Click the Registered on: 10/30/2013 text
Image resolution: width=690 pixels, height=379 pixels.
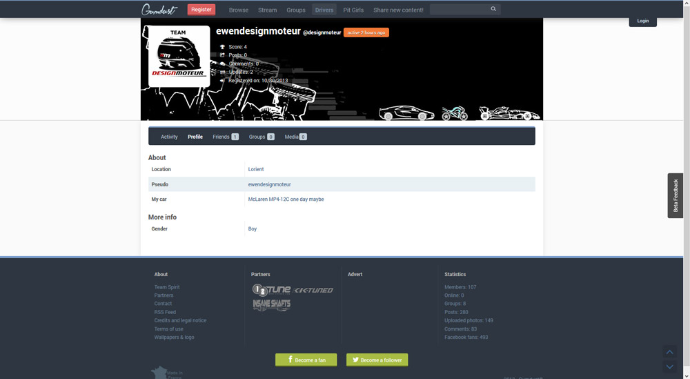click(258, 81)
